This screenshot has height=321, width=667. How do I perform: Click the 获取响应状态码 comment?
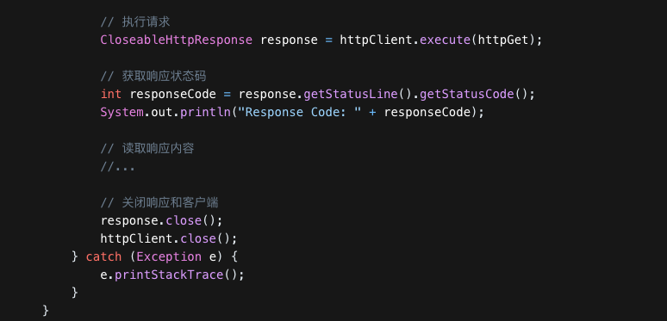coord(153,76)
